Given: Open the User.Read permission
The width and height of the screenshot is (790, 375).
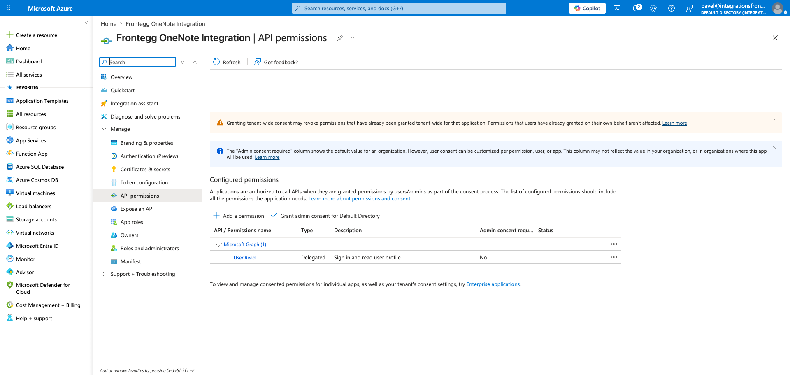Looking at the screenshot, I should [244, 258].
